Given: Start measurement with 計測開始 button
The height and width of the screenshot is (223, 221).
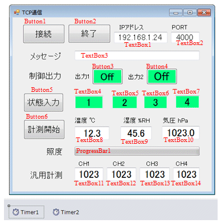Looking at the screenshot, I should 44,129.
